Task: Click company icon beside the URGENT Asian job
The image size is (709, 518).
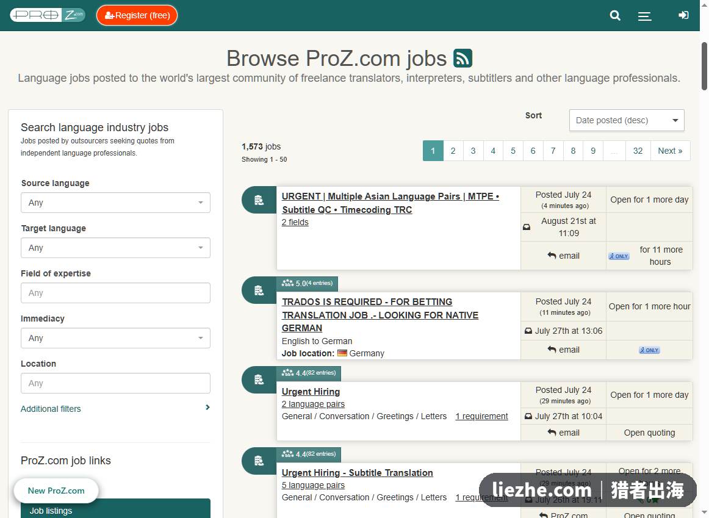Action: 259,200
